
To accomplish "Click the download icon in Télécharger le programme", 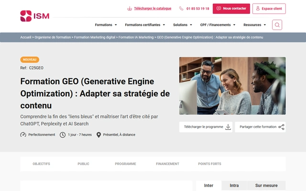I will [x=228, y=127].
